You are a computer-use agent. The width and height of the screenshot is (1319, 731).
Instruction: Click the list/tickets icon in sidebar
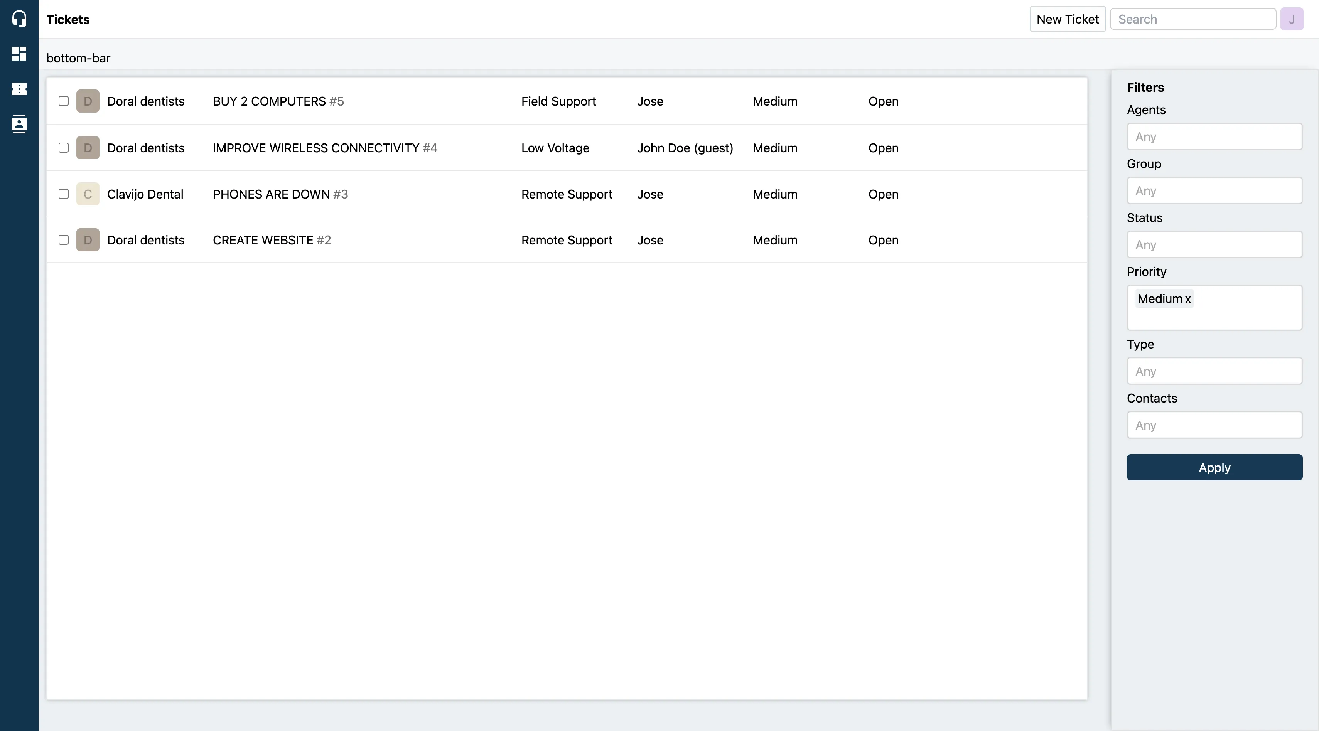[19, 88]
